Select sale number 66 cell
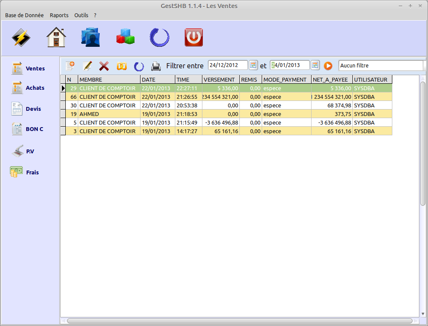The width and height of the screenshot is (428, 326). [72, 97]
